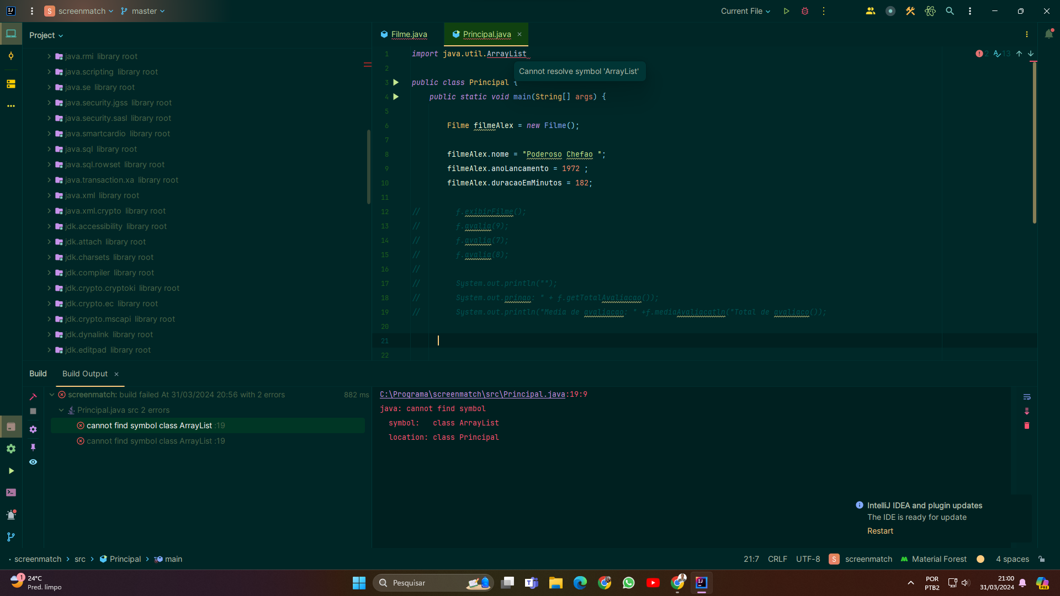Open the Build tool window icon in sidebar

(11, 427)
